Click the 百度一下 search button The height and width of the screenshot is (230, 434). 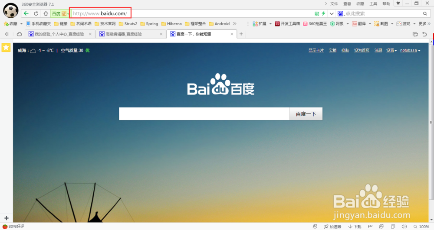click(306, 114)
